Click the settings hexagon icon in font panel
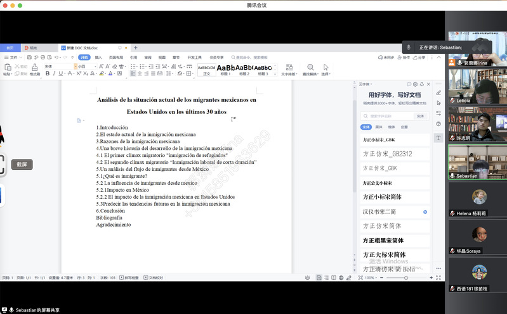 416,84
